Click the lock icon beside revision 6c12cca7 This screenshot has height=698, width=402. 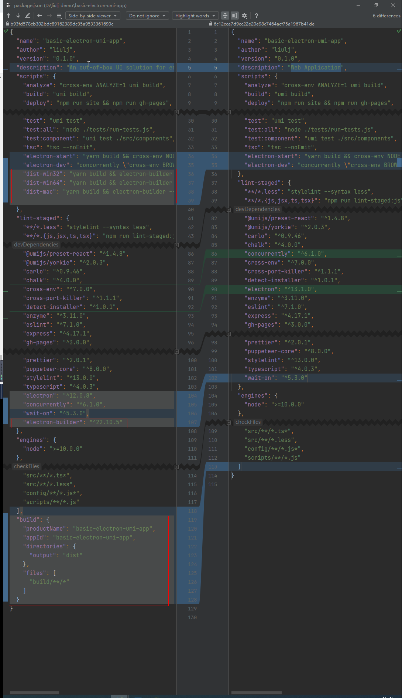click(x=211, y=24)
